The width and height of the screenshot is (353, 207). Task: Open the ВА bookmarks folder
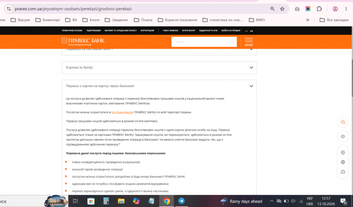pyautogui.click(x=71, y=20)
